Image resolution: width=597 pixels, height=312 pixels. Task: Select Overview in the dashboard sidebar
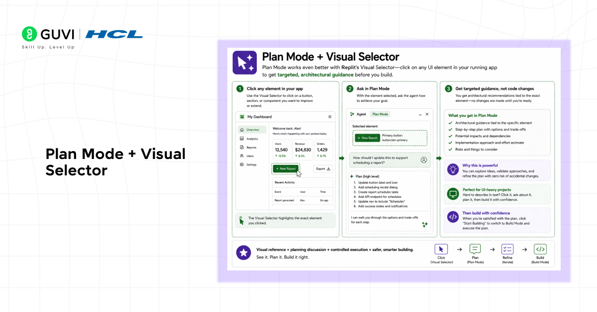click(x=253, y=130)
